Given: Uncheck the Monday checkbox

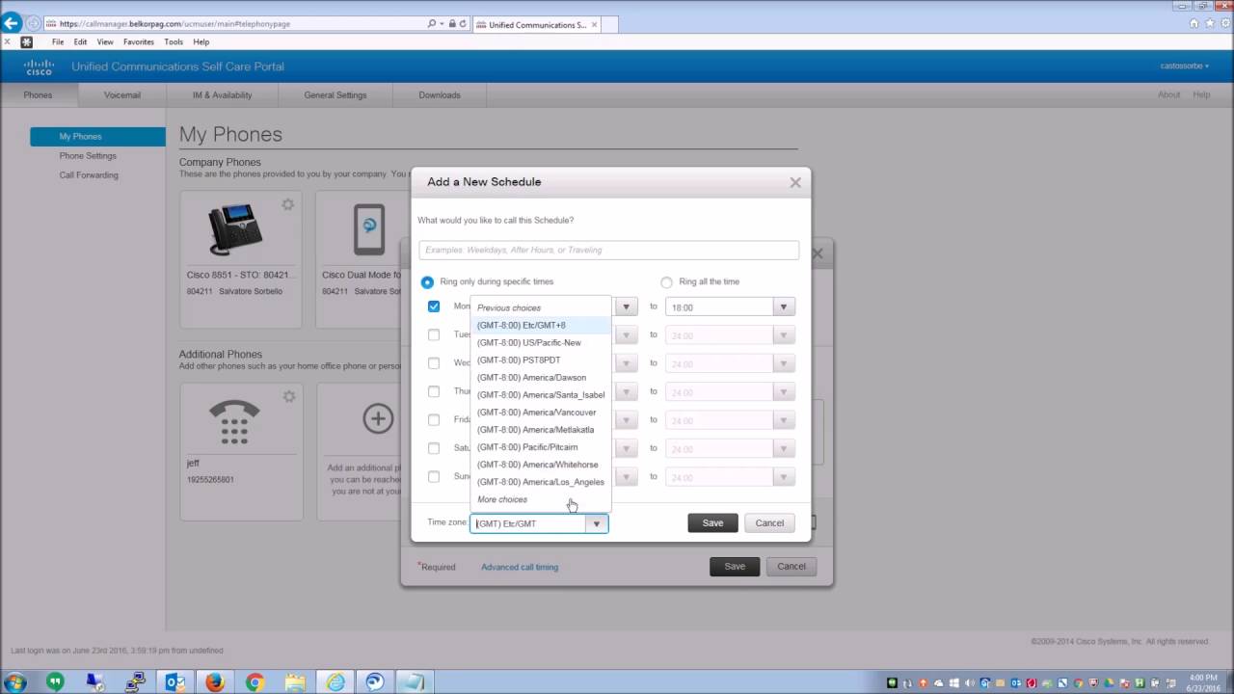Looking at the screenshot, I should [x=434, y=307].
